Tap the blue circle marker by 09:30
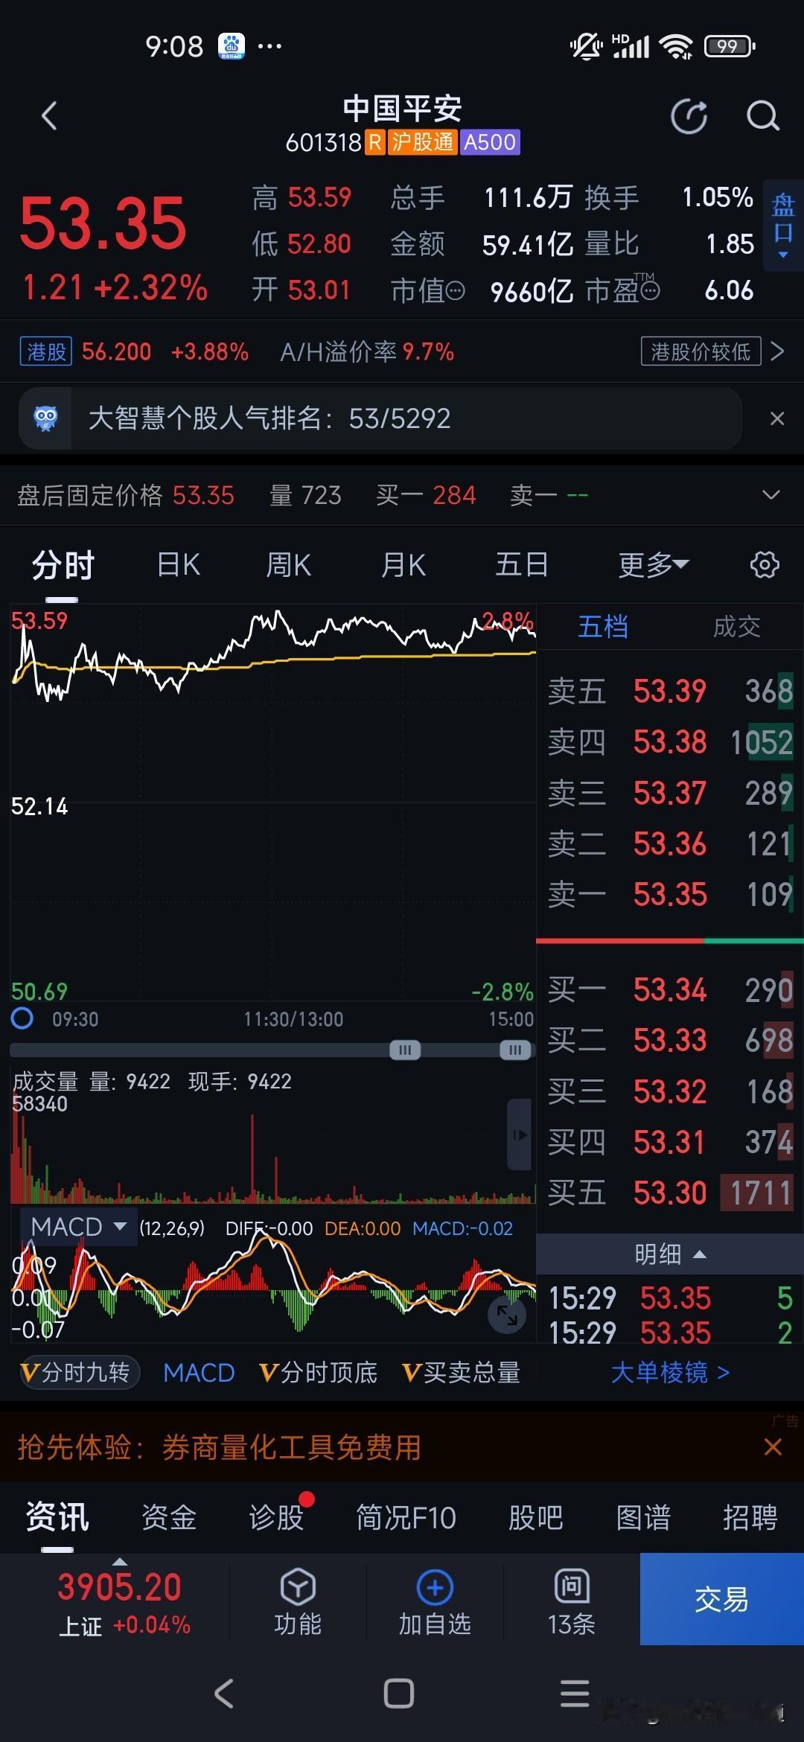 coord(22,1018)
